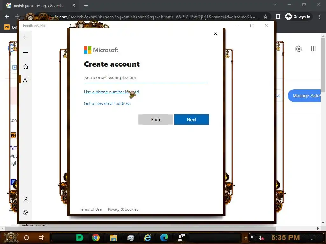326x244 pixels.
Task: Click the Feedback Hub back arrow
Action: point(25,37)
